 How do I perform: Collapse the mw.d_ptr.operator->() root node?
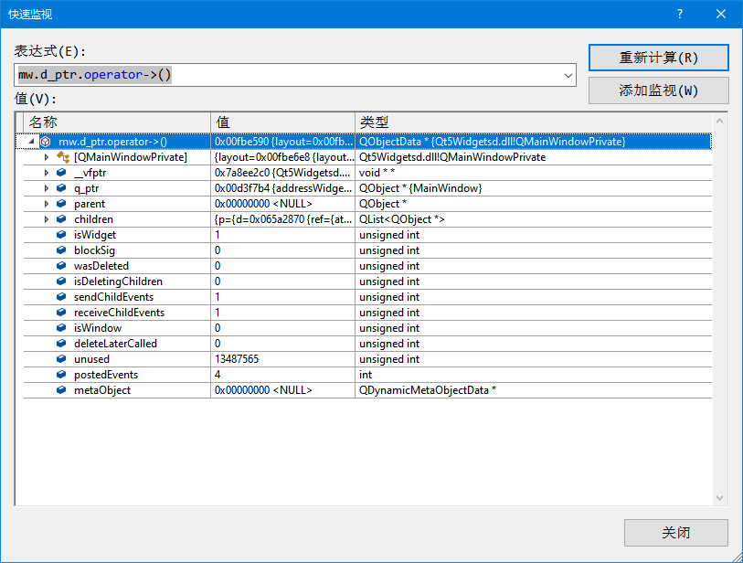point(31,142)
